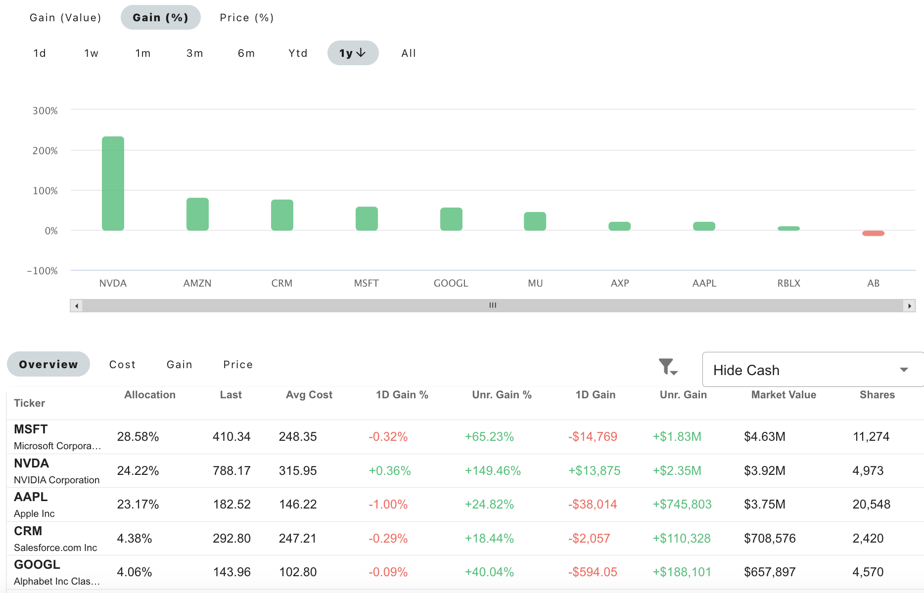Click the left arrow of the chart scrollbar
This screenshot has height=593, width=924.
pyautogui.click(x=77, y=305)
